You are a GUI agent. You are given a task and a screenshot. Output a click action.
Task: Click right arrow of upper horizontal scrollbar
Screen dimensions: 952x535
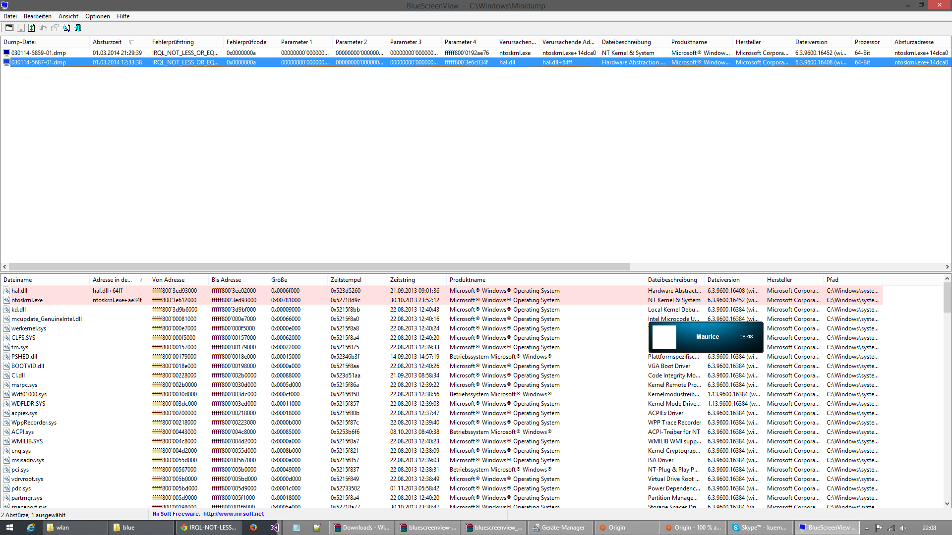(x=947, y=267)
